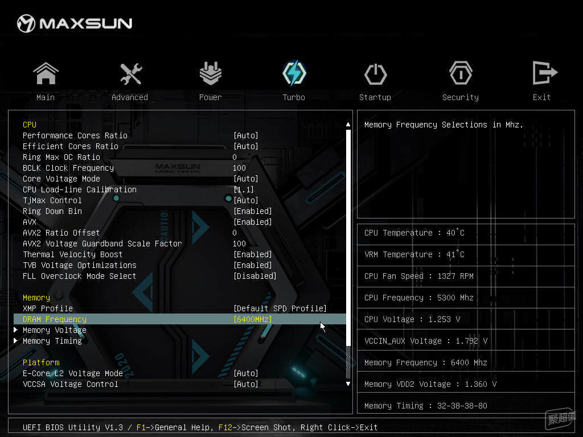This screenshot has width=583, height=437.
Task: Expand the Memory Voltage submenu arrow
Action: (15, 329)
